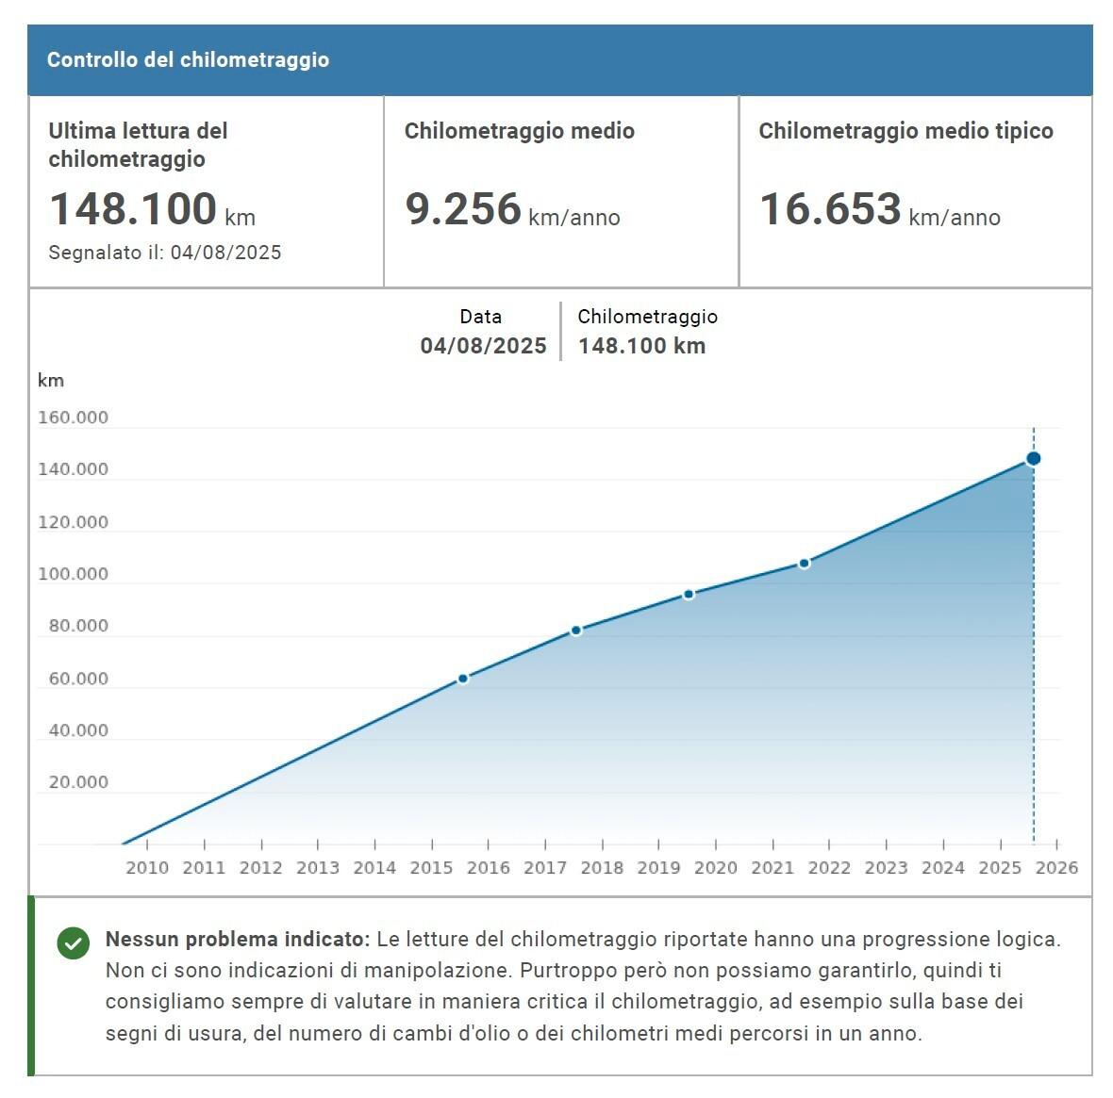Image resolution: width=1113 pixels, height=1098 pixels.
Task: Click the 2020 label on the x-axis
Action: [716, 868]
